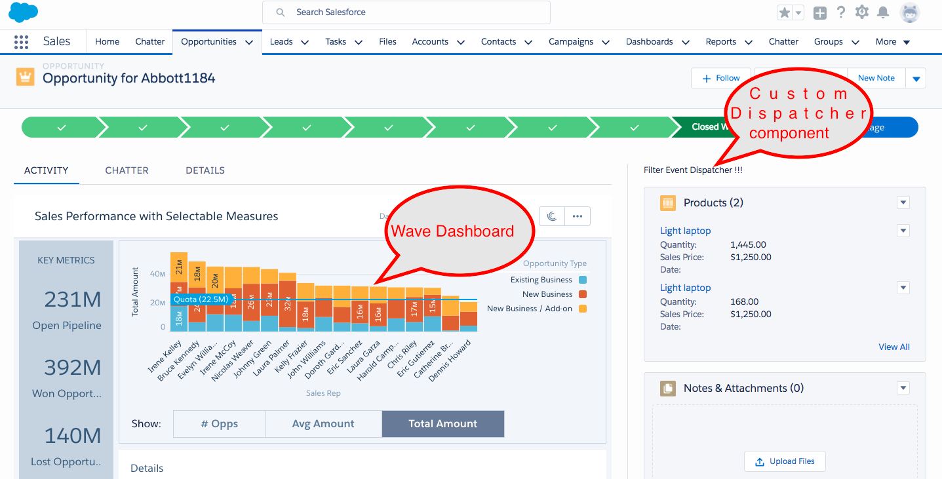The width and height of the screenshot is (942, 479).
Task: Open the Notifications bell
Action: (x=883, y=12)
